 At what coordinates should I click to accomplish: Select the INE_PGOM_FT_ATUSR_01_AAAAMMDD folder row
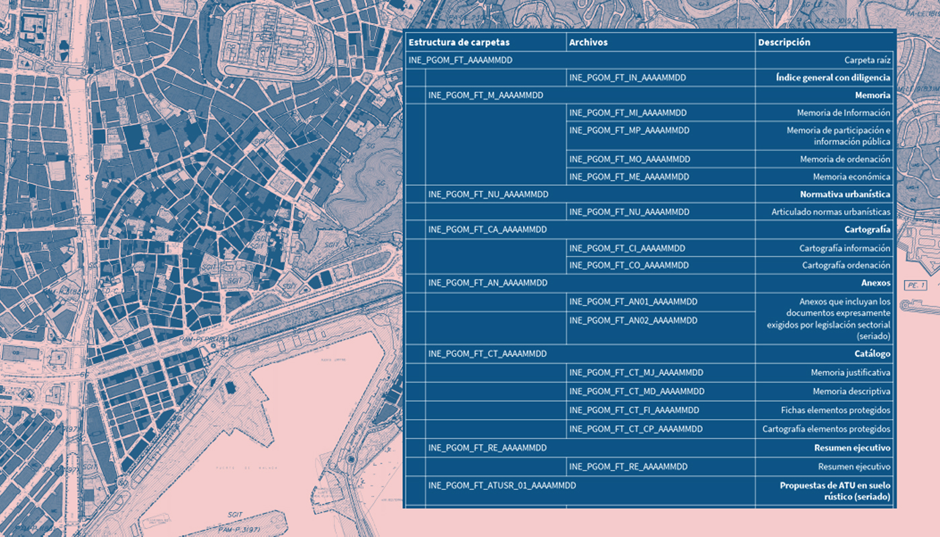pos(502,485)
